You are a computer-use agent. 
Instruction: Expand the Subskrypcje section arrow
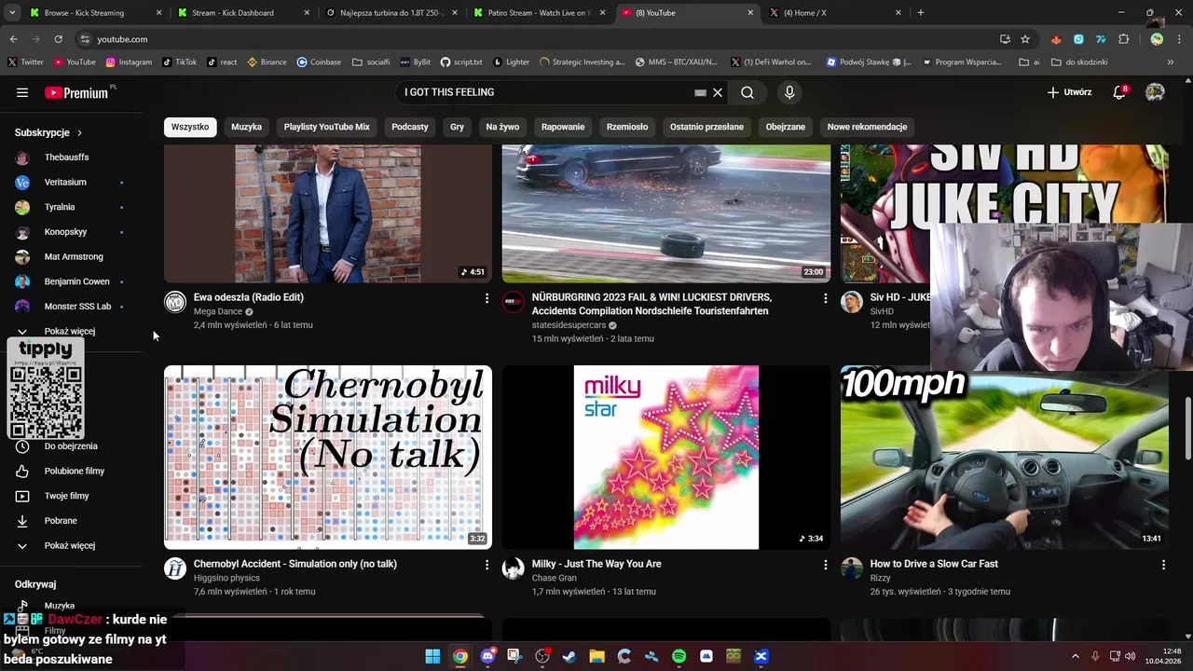(79, 133)
